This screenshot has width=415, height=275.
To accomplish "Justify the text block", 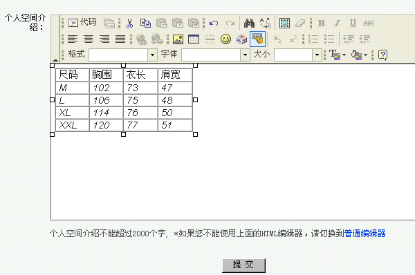I will coord(120,39).
